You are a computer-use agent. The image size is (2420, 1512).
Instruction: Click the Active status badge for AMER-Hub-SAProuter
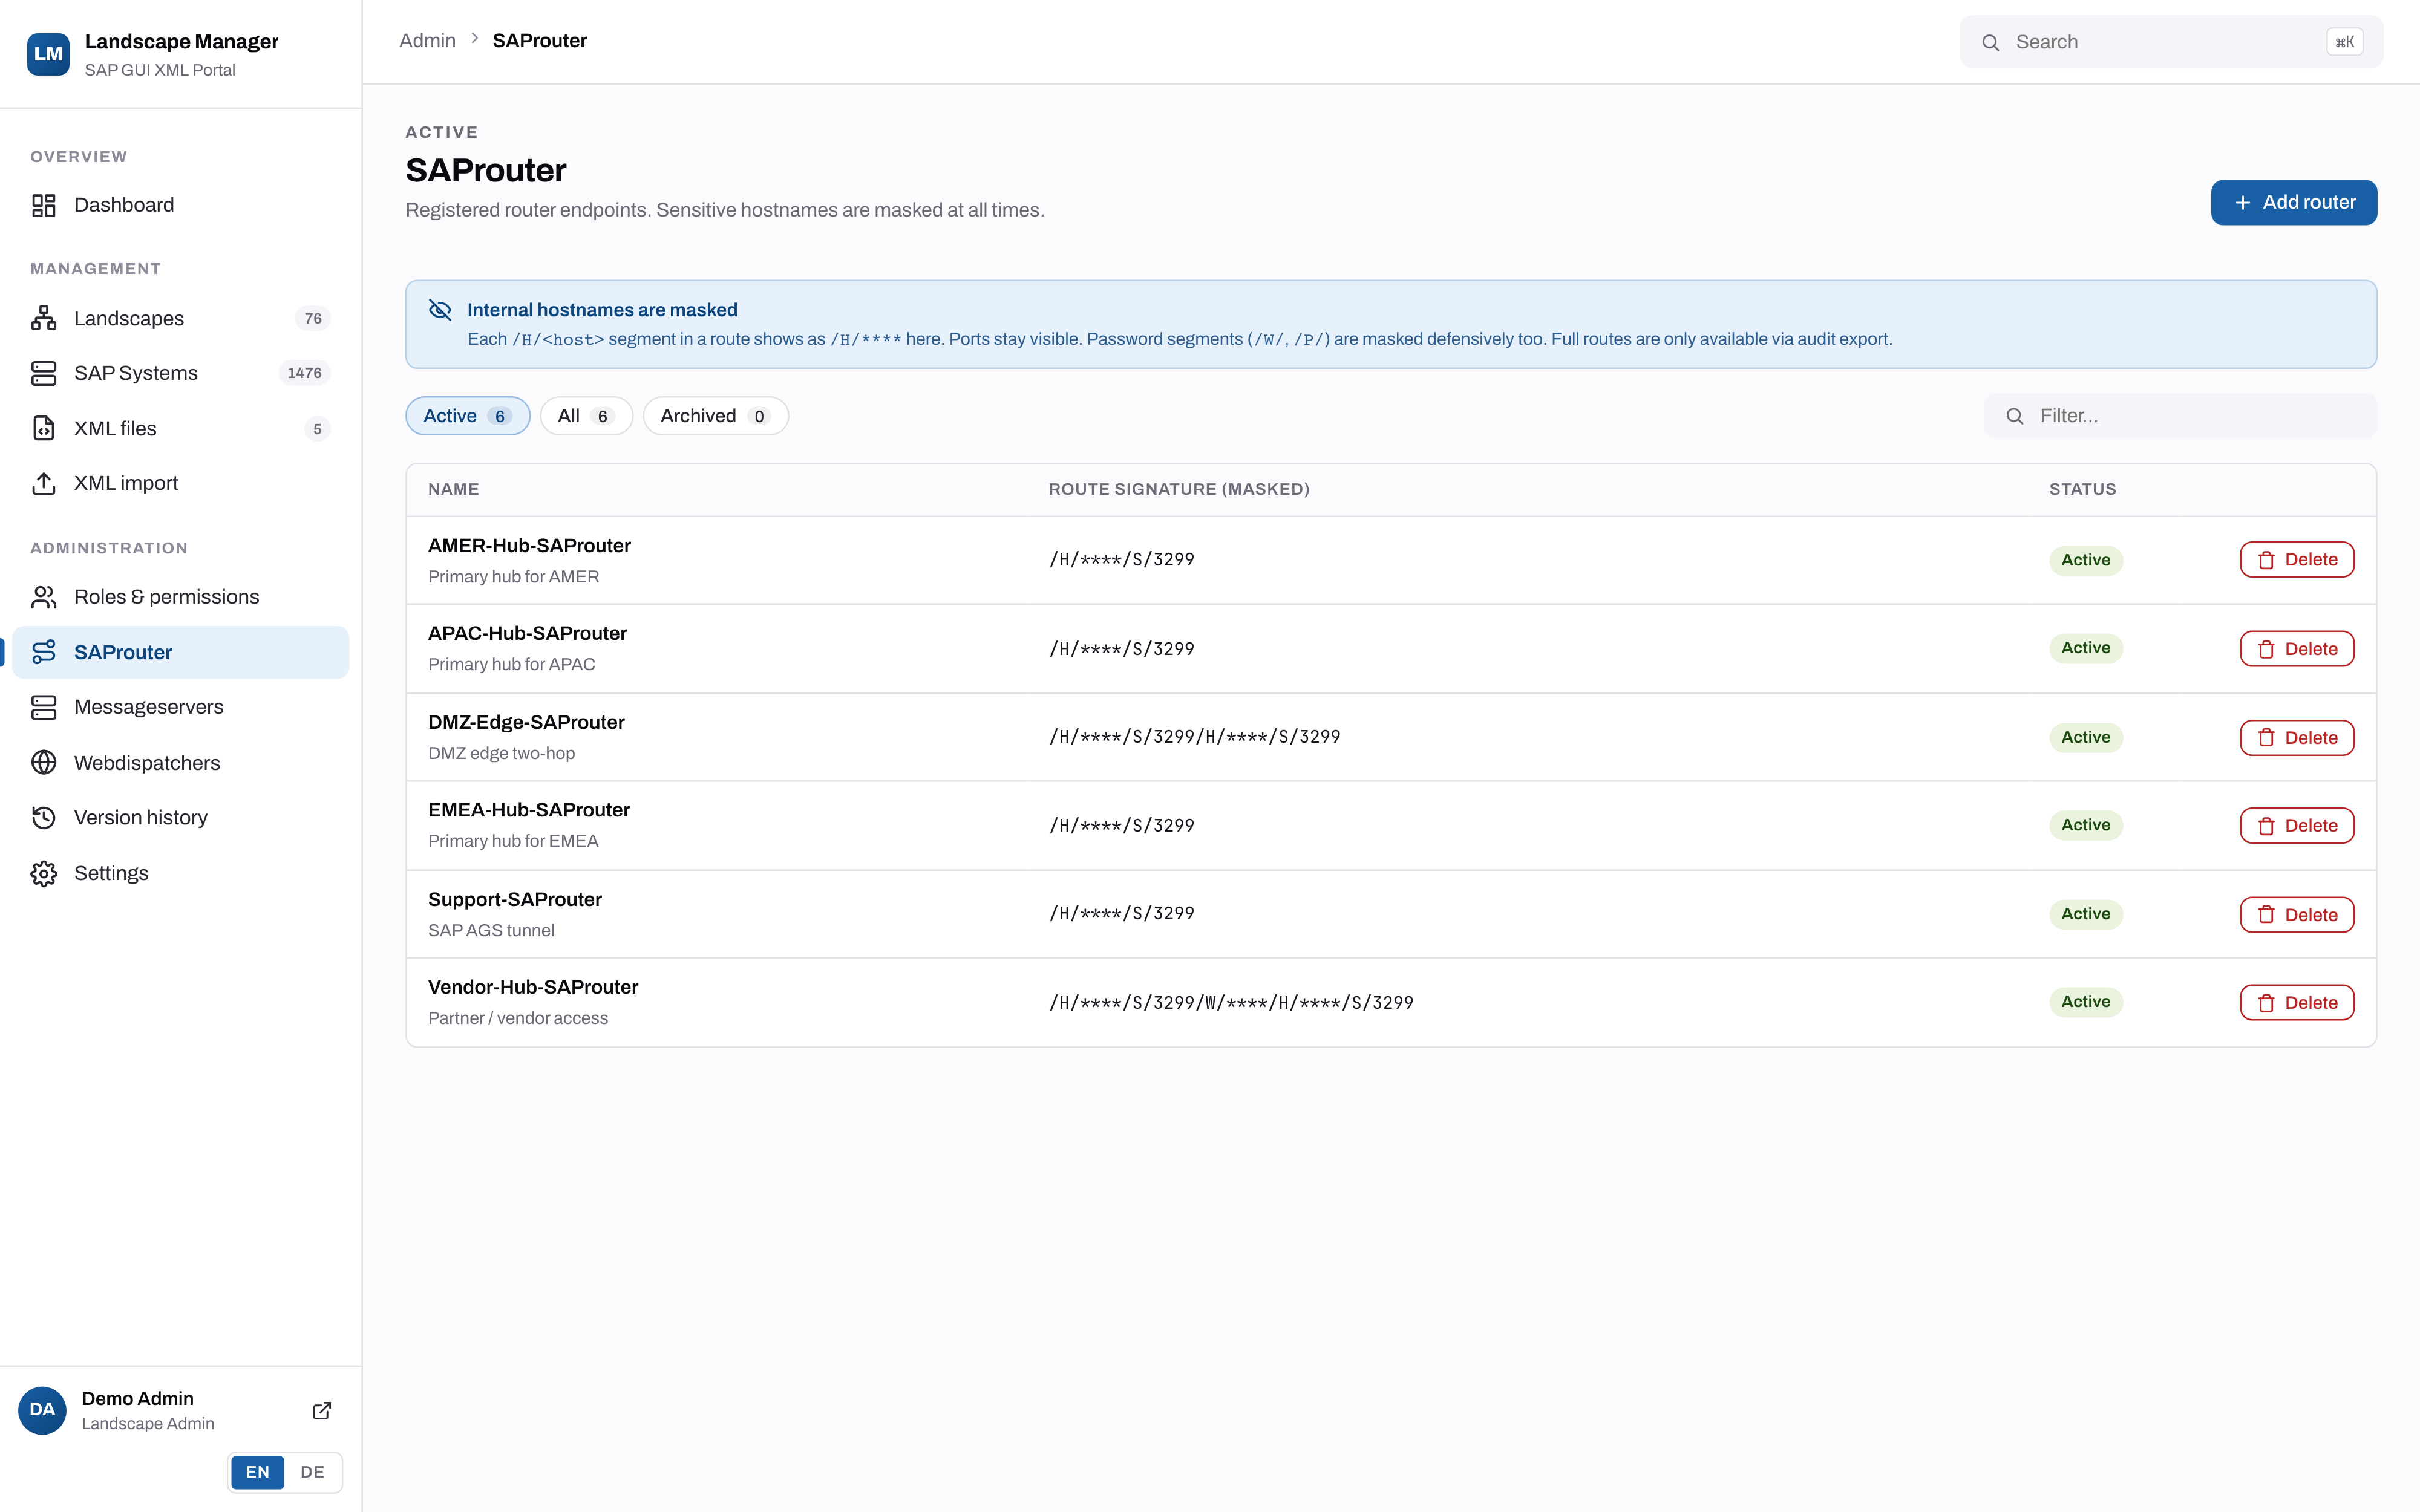tap(2086, 560)
